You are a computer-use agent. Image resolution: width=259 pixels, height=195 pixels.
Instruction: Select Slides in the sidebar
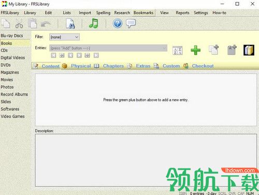(6, 102)
